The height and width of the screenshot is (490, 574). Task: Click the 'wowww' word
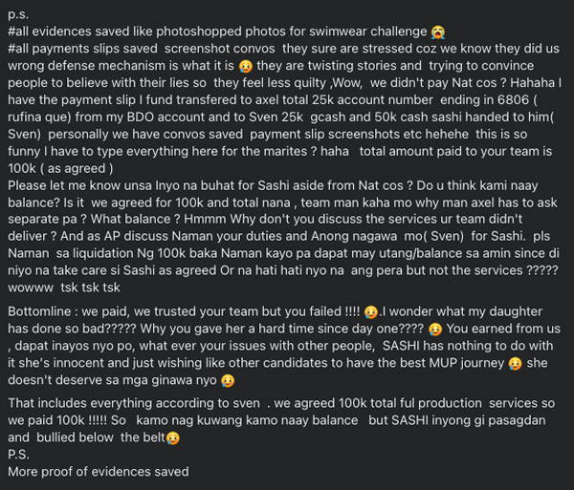[31, 288]
